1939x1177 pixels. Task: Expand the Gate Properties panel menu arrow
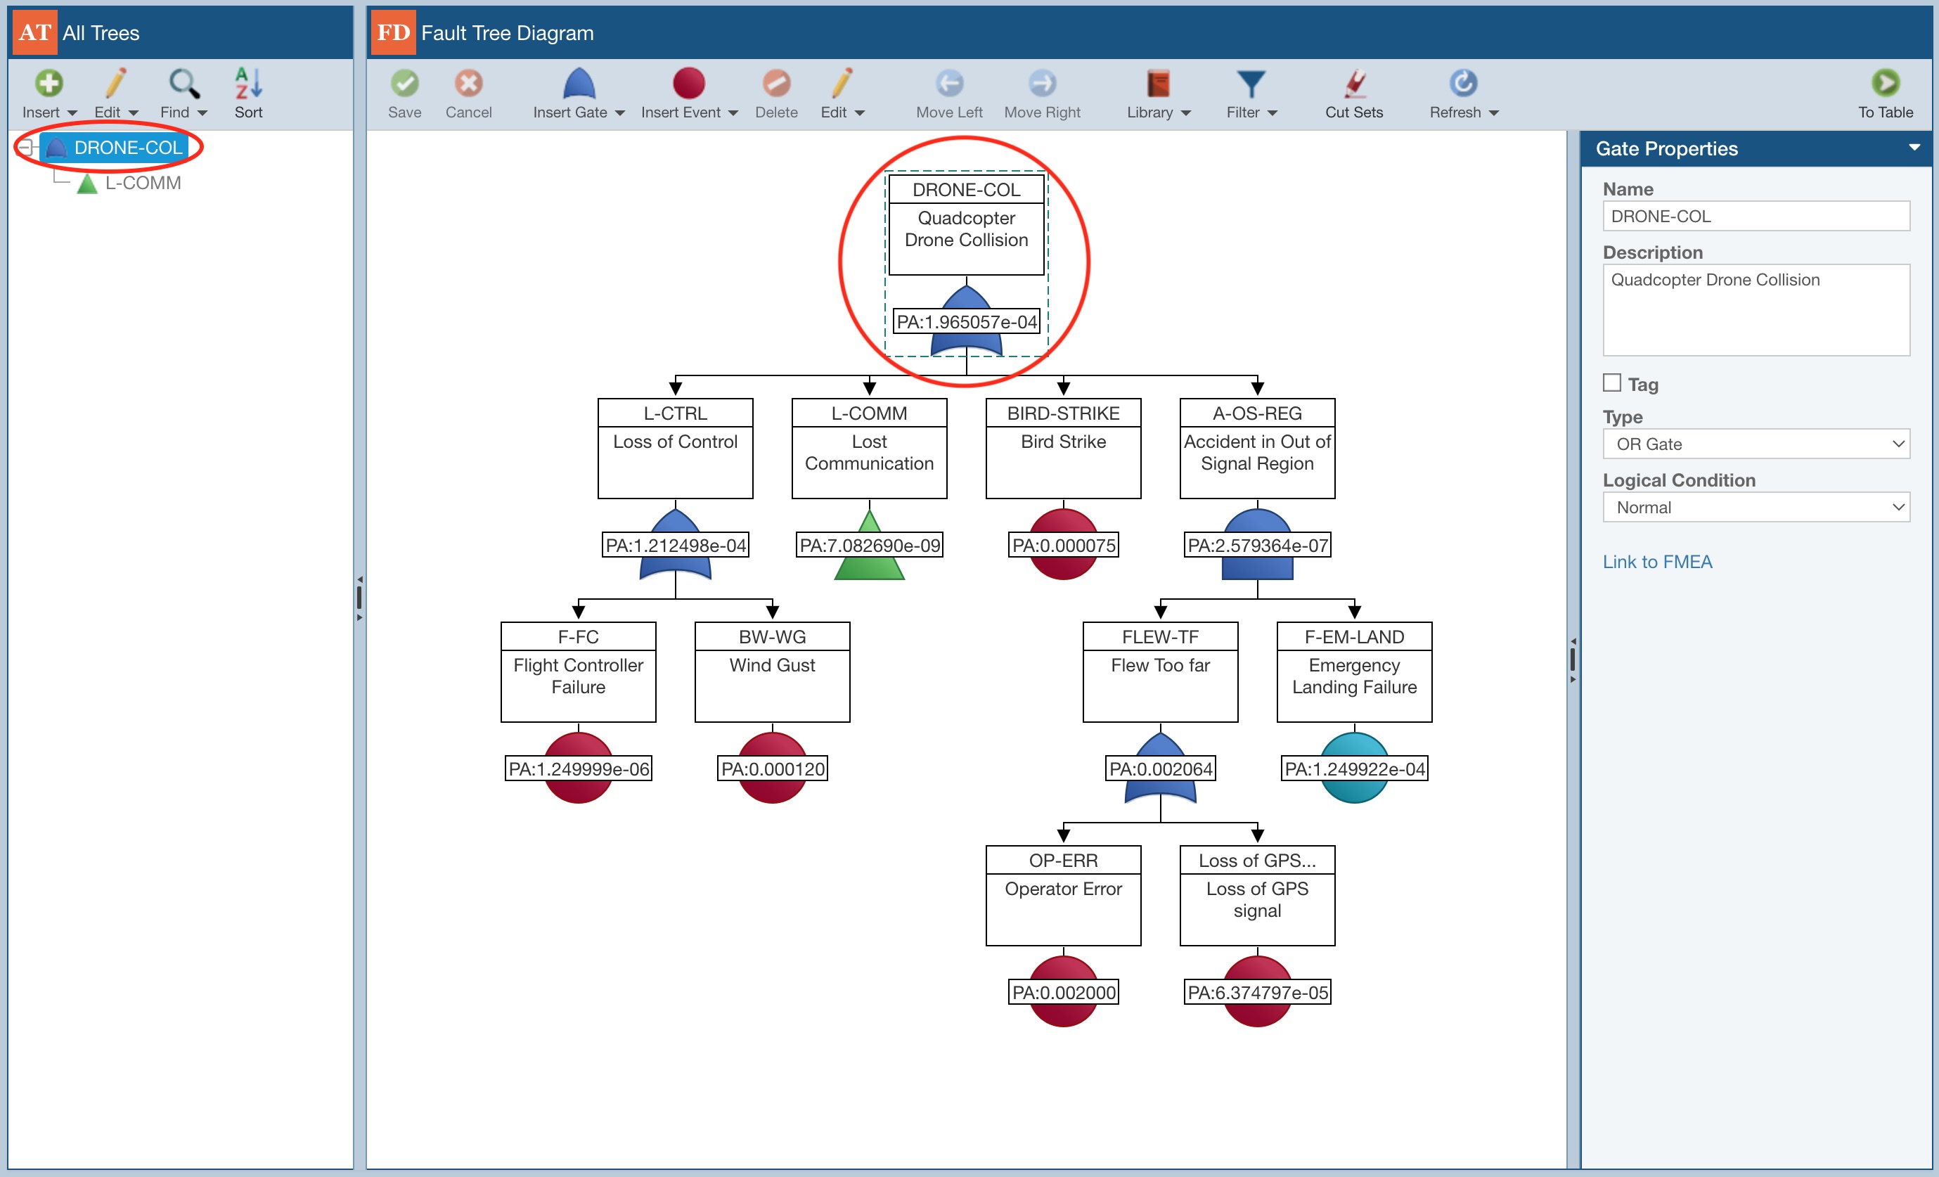(1914, 148)
